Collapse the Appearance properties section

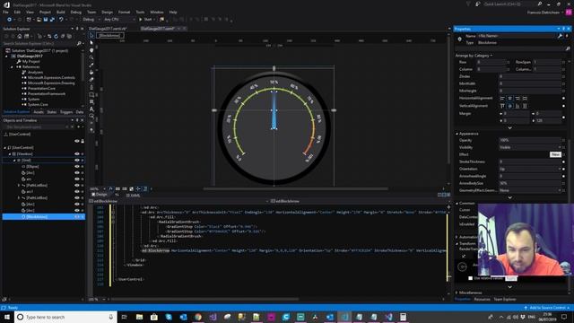[x=457, y=134]
